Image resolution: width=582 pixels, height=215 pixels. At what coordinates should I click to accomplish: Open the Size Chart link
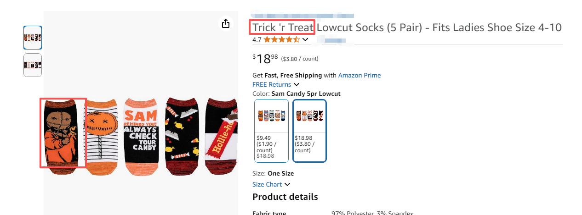tap(267, 184)
